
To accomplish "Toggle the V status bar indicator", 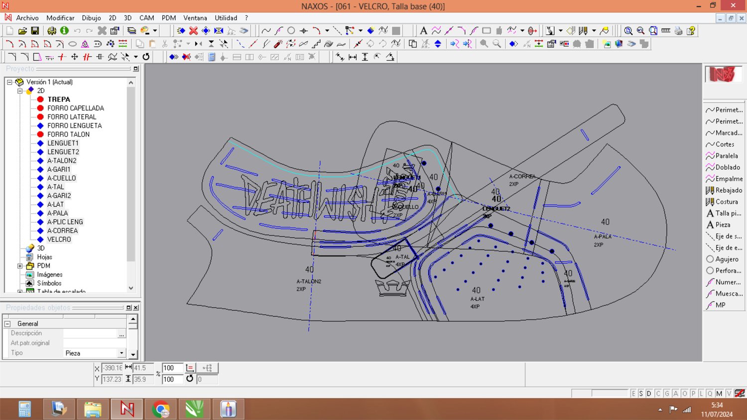I will pyautogui.click(x=729, y=394).
